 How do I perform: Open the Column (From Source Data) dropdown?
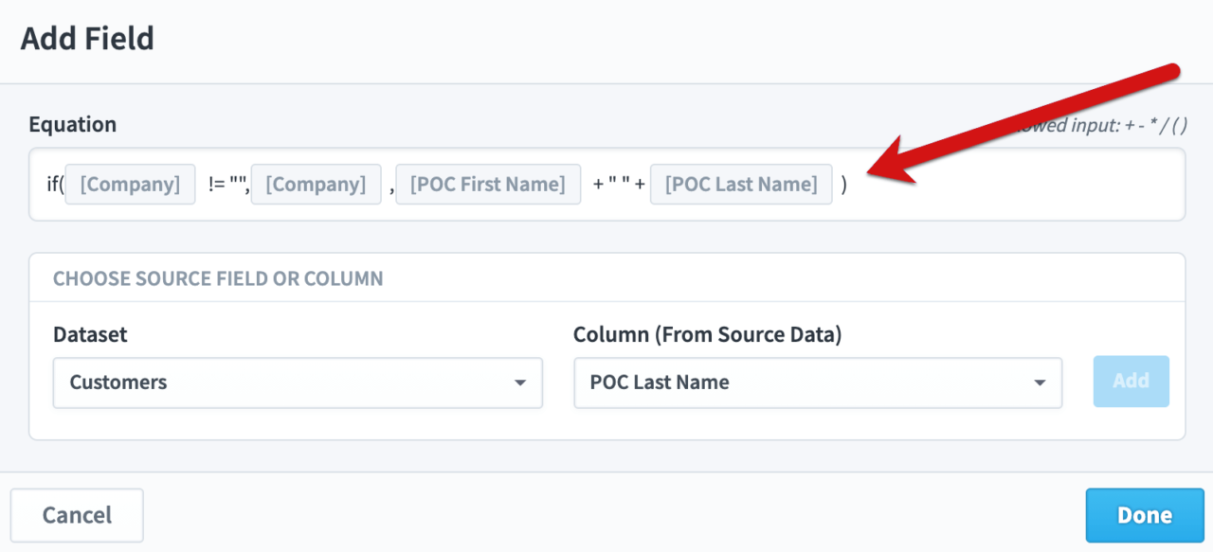tap(818, 383)
